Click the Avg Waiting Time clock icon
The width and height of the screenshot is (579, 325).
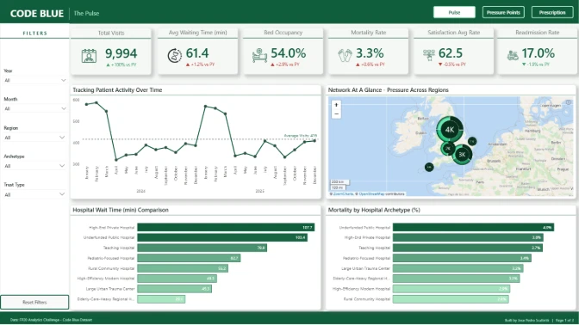[175, 56]
